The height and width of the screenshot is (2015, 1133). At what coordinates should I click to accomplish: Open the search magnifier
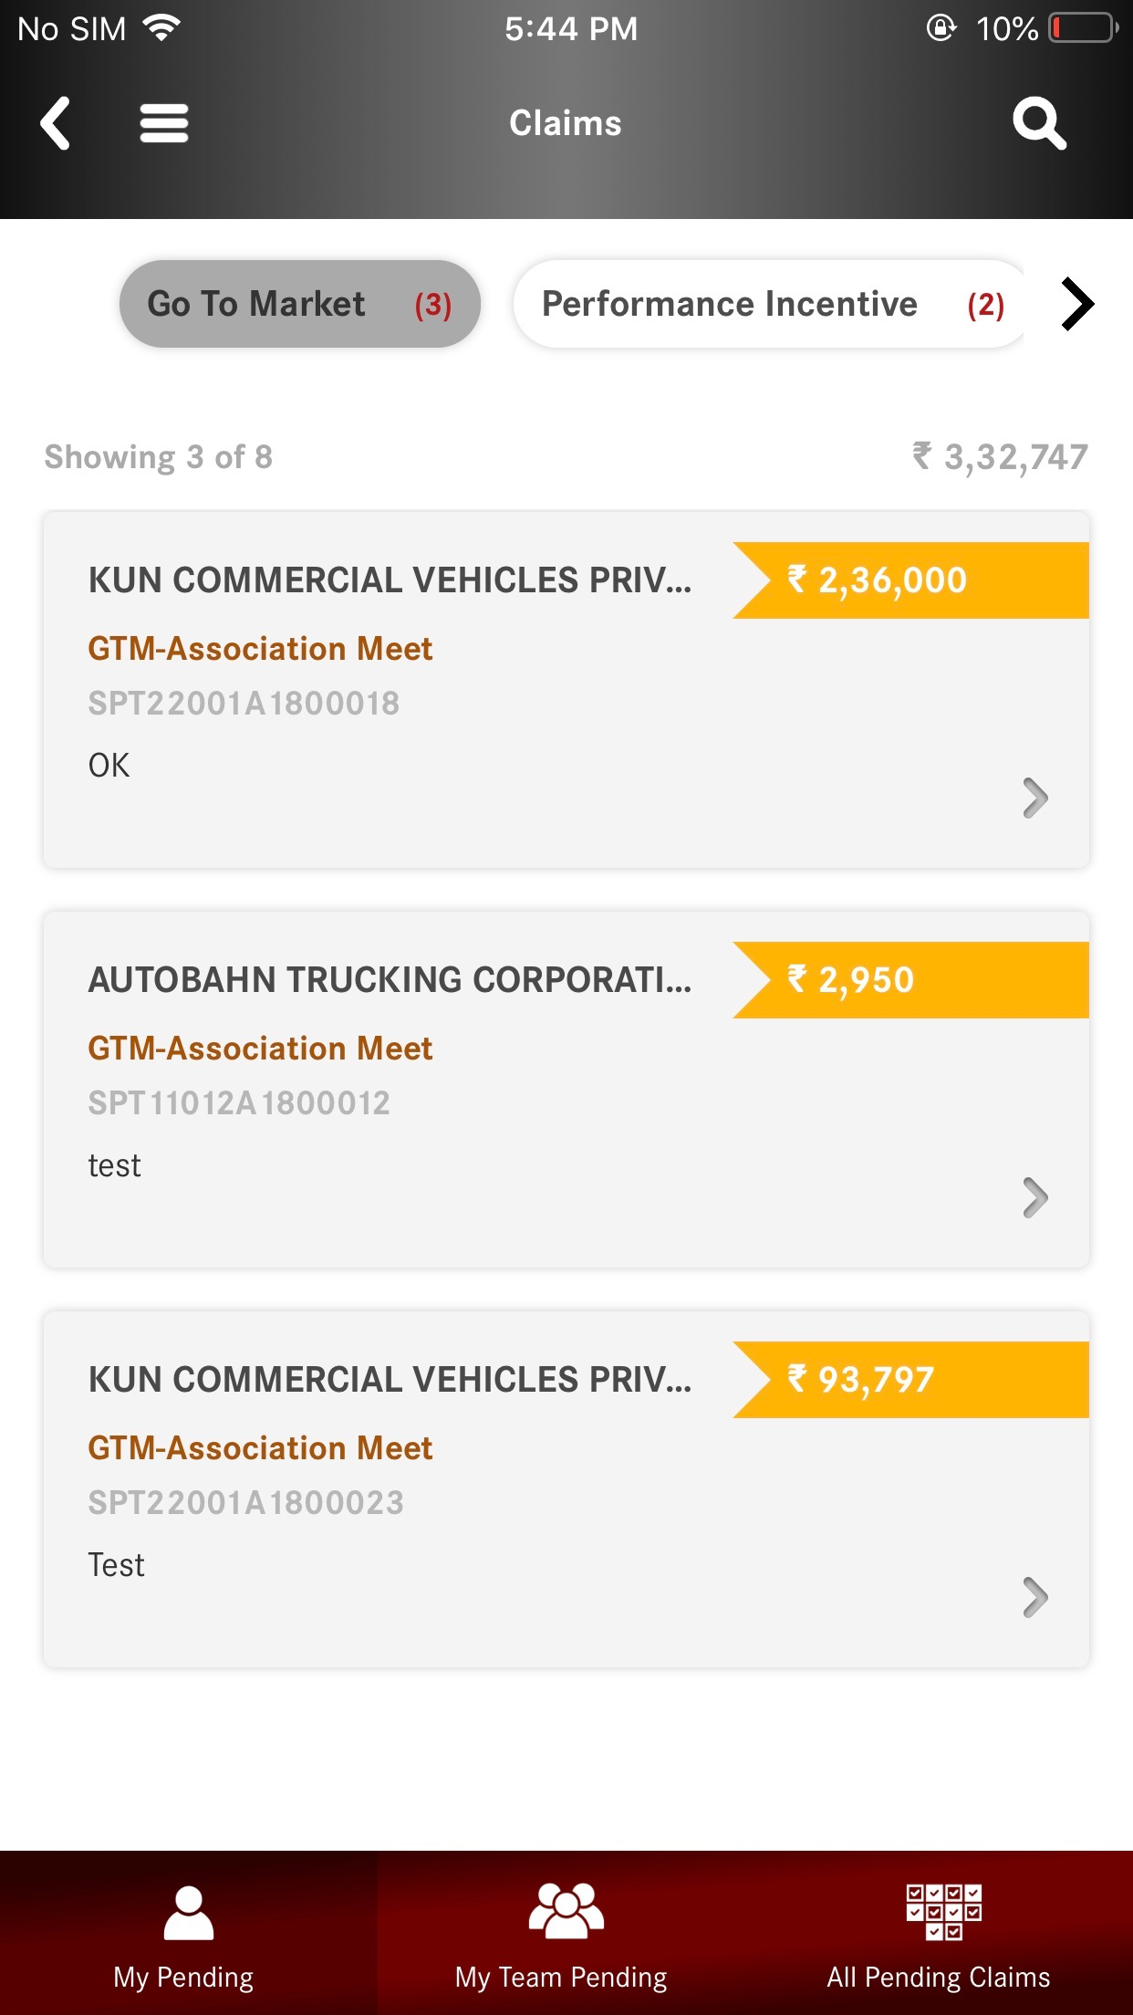pos(1039,123)
